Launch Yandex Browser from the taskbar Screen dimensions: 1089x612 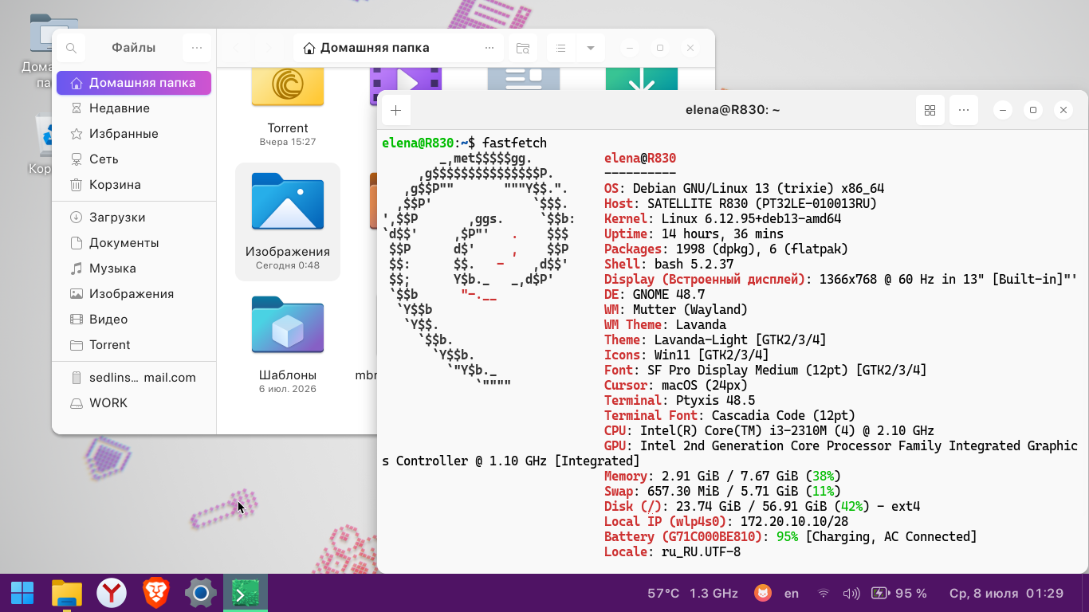tap(112, 594)
